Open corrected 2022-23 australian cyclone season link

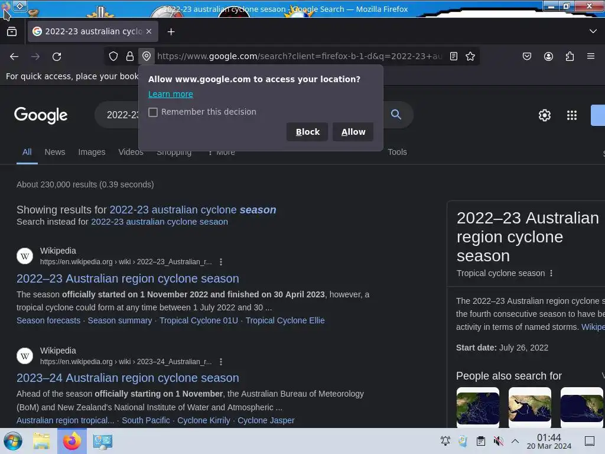coord(193,210)
